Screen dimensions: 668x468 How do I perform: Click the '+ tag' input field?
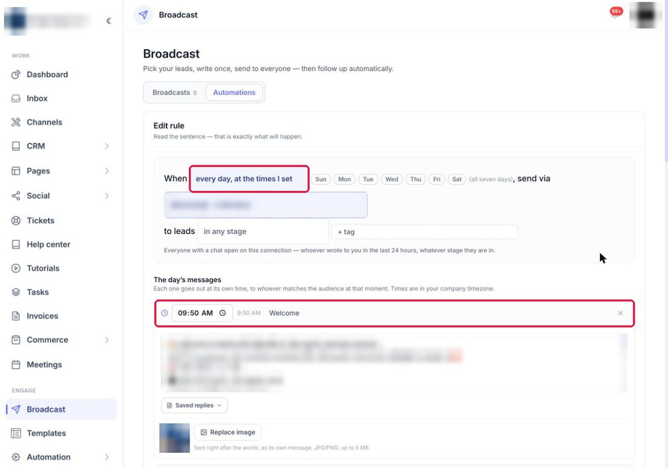[x=424, y=232]
